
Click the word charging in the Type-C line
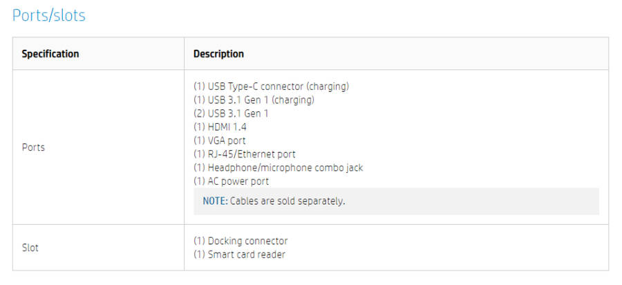point(328,86)
